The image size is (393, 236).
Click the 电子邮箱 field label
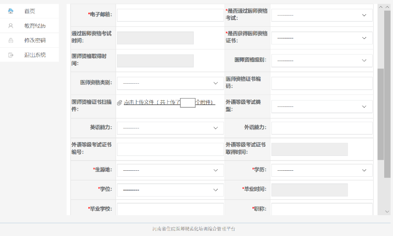click(100, 14)
